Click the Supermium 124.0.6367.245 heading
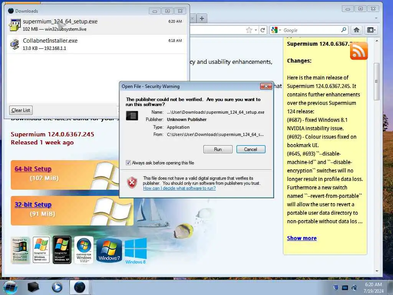This screenshot has height=295, width=393. tap(52, 134)
